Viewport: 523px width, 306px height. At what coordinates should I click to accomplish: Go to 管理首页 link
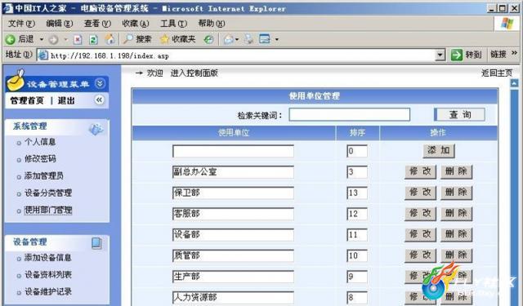(27, 100)
